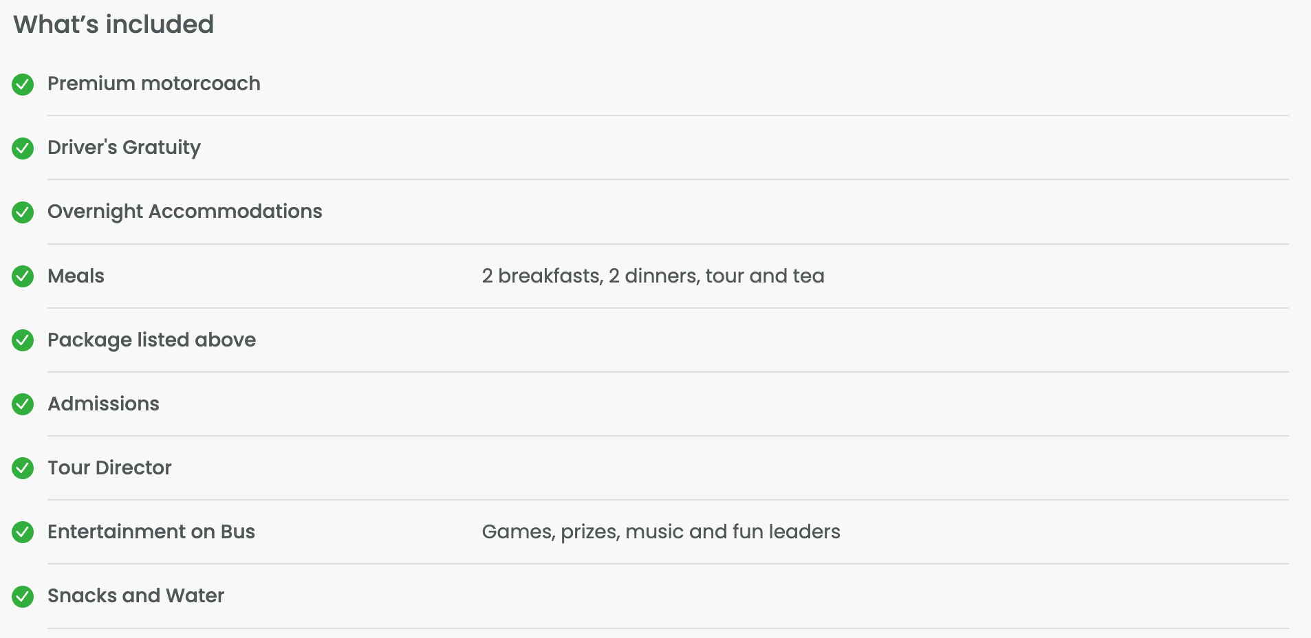1311x638 pixels.
Task: Click the Meals label text
Action: 76,276
